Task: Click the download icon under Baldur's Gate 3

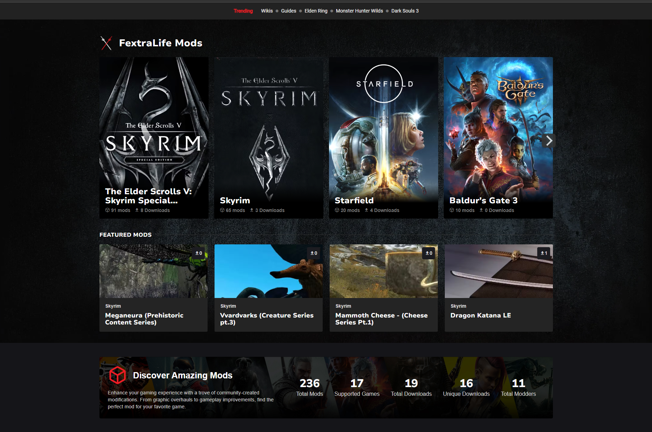Action: point(481,210)
